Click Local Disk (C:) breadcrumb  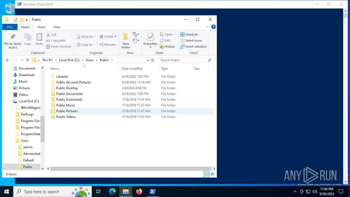[x=69, y=60]
